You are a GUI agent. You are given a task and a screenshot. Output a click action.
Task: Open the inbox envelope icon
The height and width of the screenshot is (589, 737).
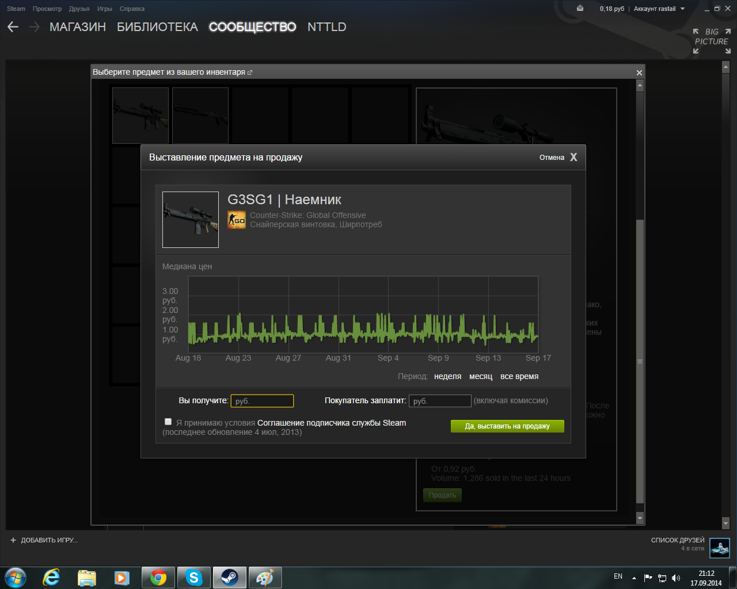pyautogui.click(x=580, y=9)
